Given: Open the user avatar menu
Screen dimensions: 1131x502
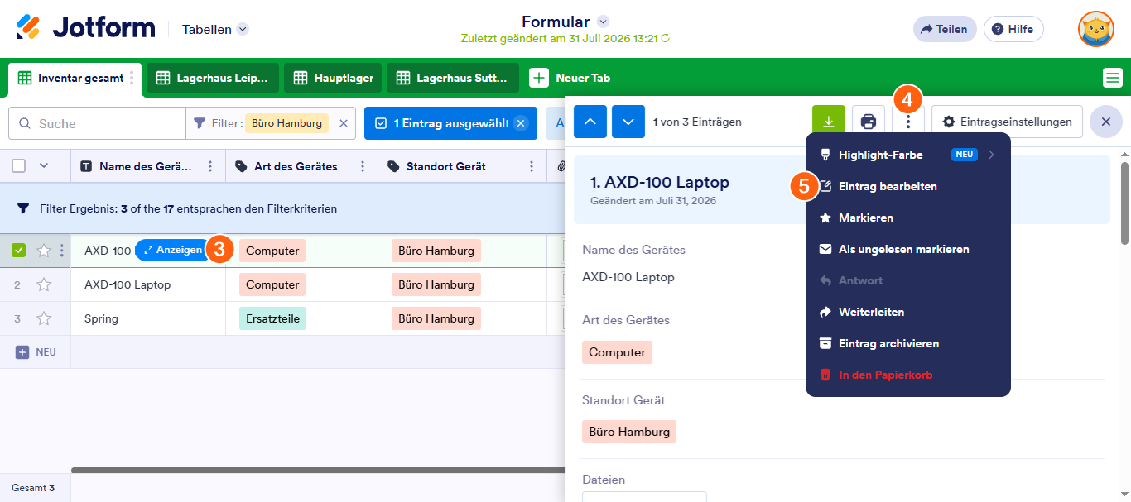Looking at the screenshot, I should (x=1096, y=29).
